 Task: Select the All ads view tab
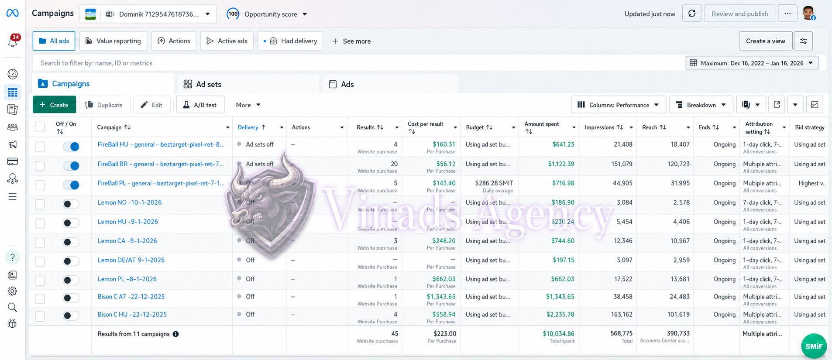click(x=54, y=41)
